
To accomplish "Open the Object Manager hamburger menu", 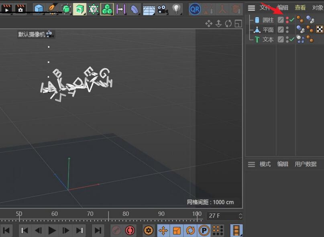I will point(252,8).
